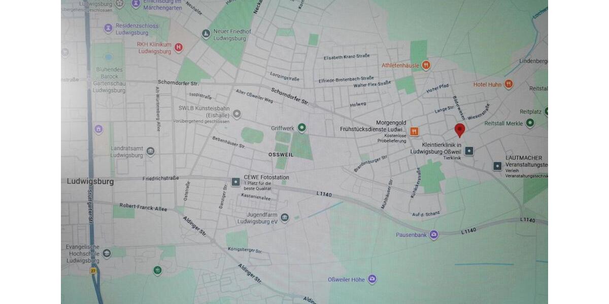Click the Neuer Friedhof cemetery icon
Viewport: 609px width, 304px height.
[206, 34]
